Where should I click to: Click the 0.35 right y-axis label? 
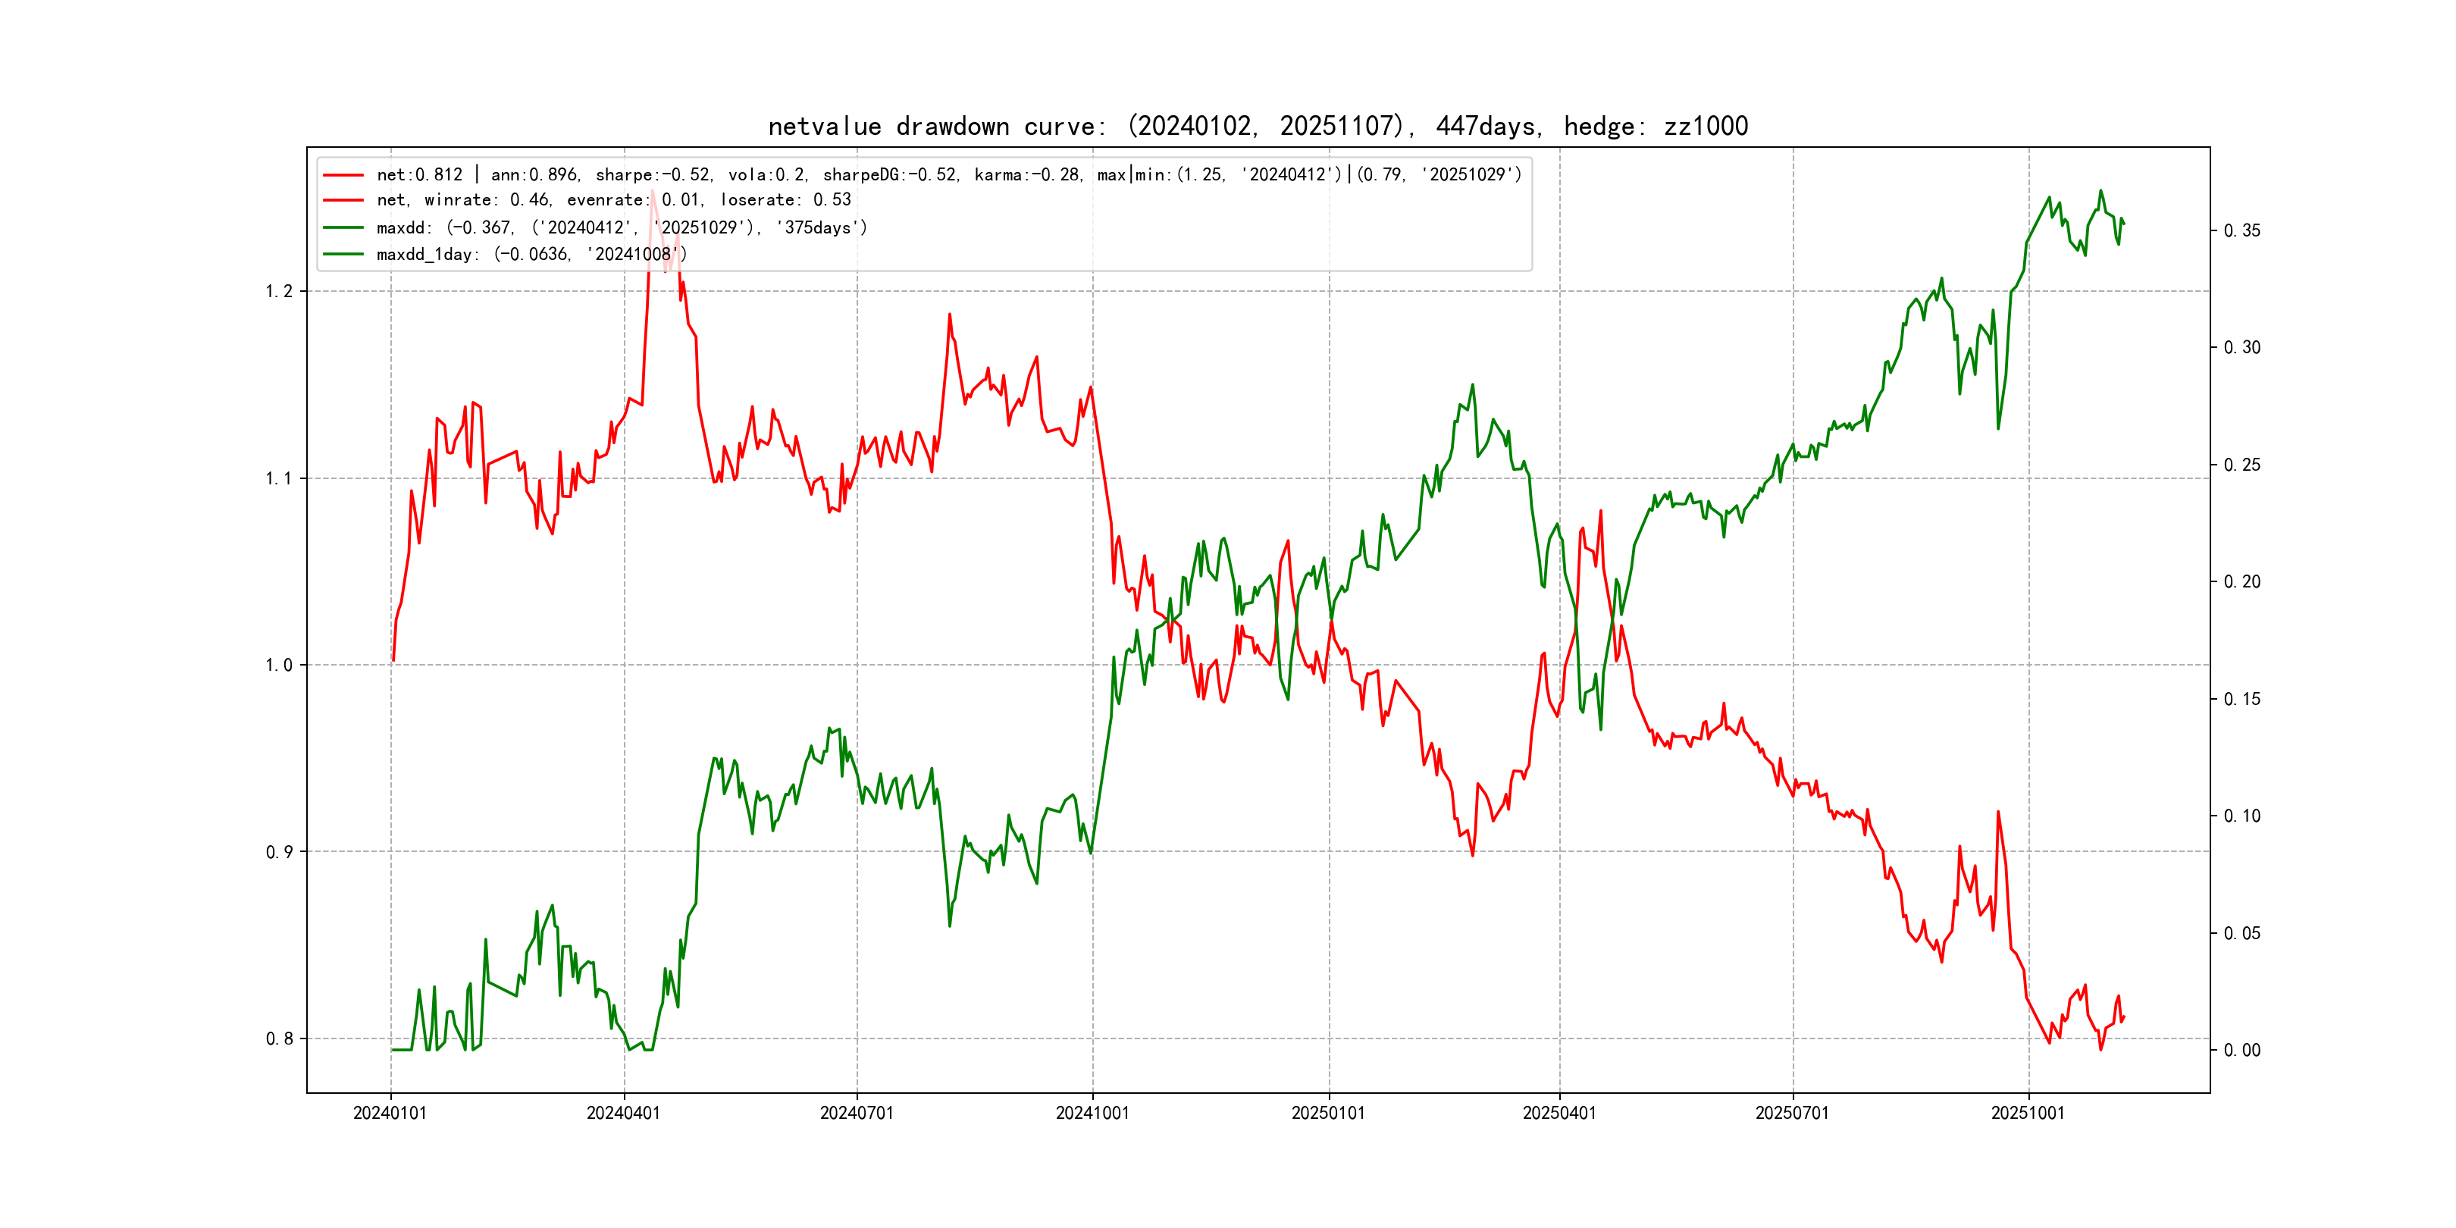pyautogui.click(x=2241, y=230)
